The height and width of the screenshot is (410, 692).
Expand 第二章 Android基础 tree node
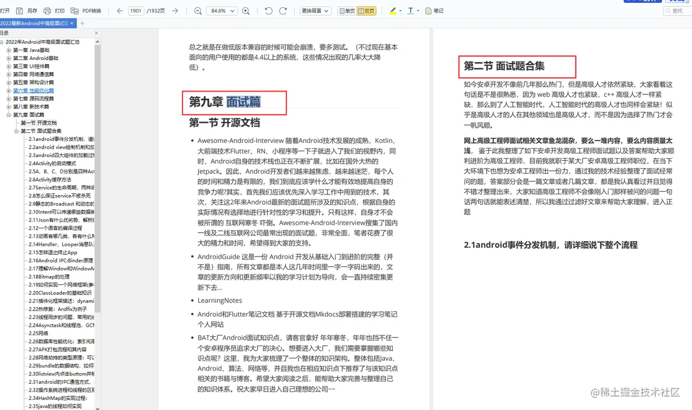(x=9, y=58)
